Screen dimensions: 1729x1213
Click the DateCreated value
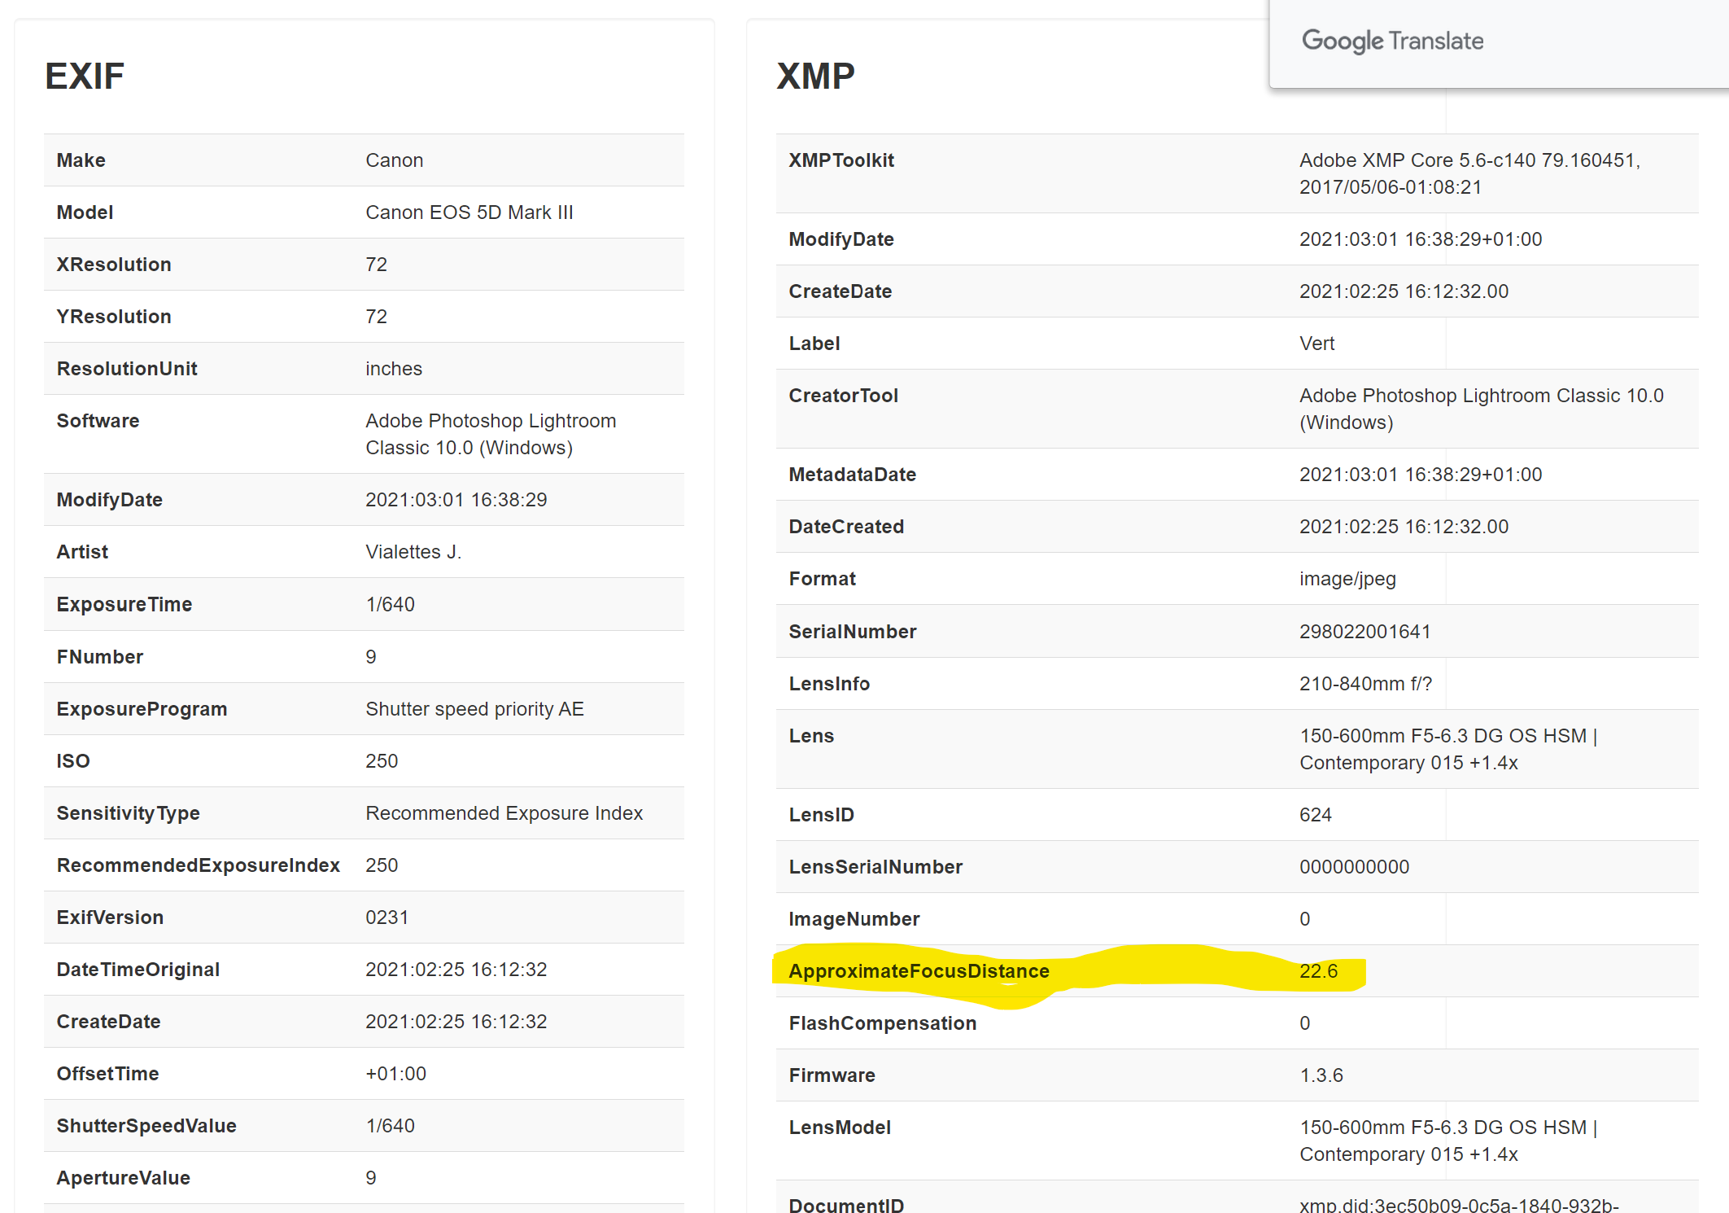click(x=1404, y=527)
